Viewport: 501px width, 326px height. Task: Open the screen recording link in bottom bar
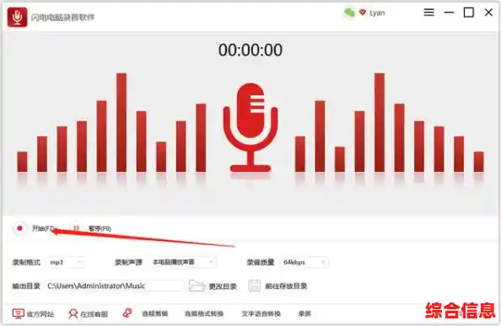(304, 314)
